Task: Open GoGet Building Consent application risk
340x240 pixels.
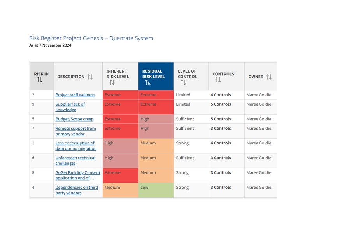Action: pos(78,175)
